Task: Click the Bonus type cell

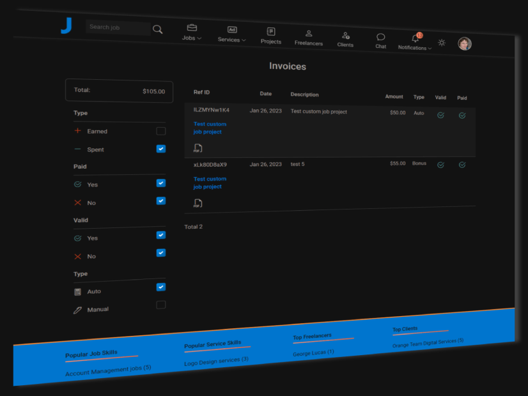Action: (419, 163)
